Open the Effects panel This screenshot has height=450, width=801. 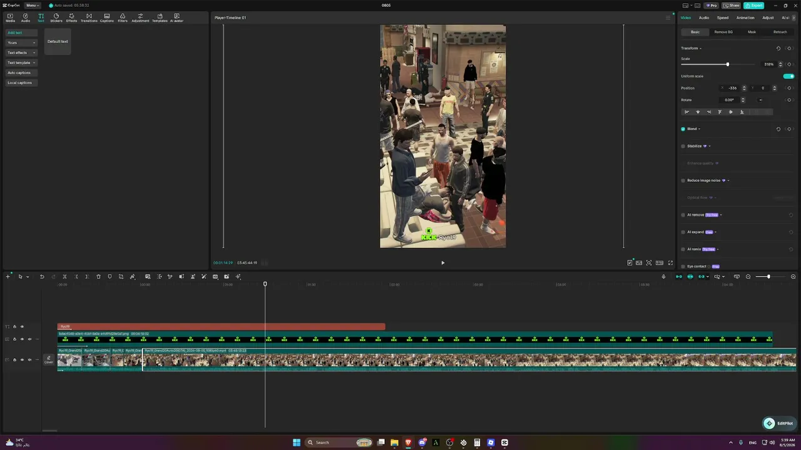(71, 17)
